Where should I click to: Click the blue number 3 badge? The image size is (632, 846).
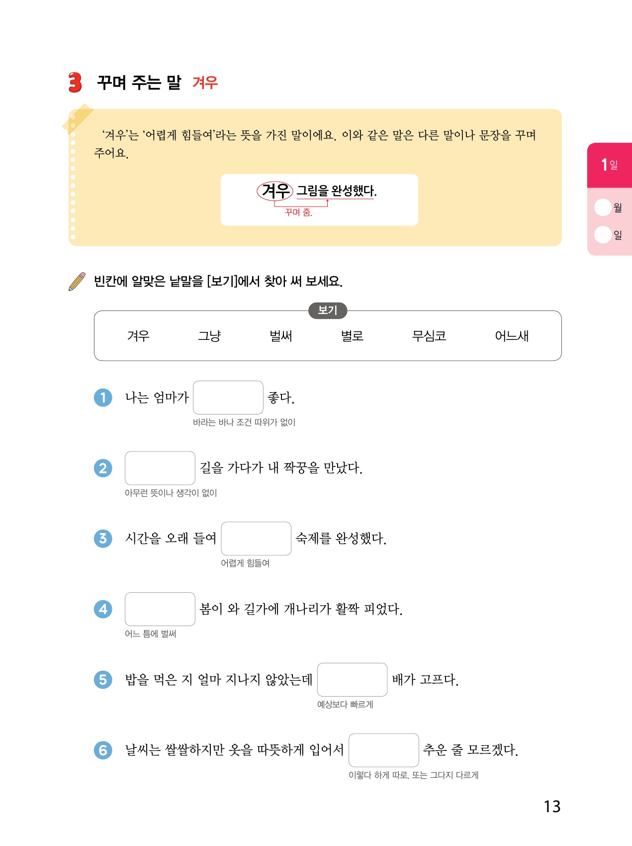click(x=103, y=538)
